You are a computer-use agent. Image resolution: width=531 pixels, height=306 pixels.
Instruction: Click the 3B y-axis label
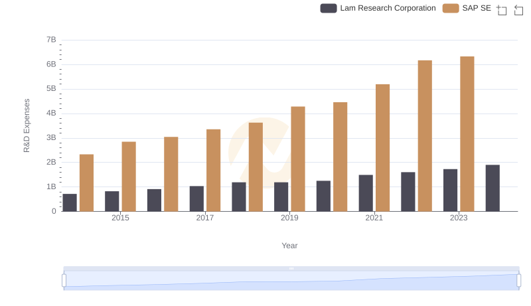click(51, 138)
